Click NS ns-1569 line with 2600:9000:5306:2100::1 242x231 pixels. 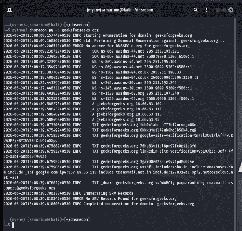point(101,77)
